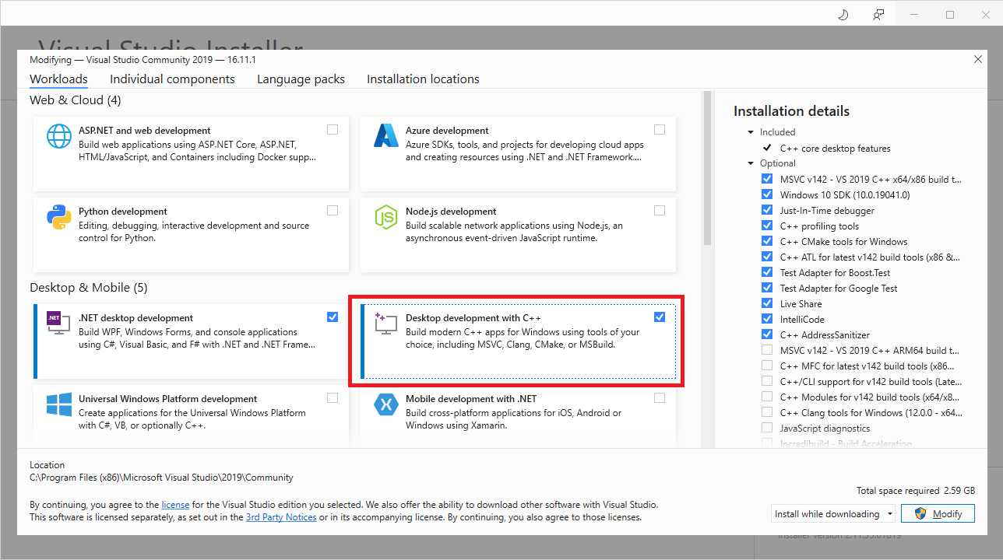Screen dimensions: 1003x560
Task: Switch to the Individual components tab
Action: coord(172,79)
